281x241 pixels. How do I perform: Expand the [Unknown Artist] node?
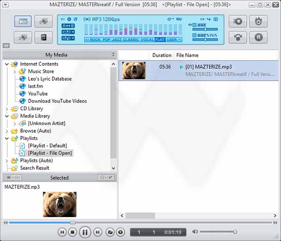click(x=15, y=124)
